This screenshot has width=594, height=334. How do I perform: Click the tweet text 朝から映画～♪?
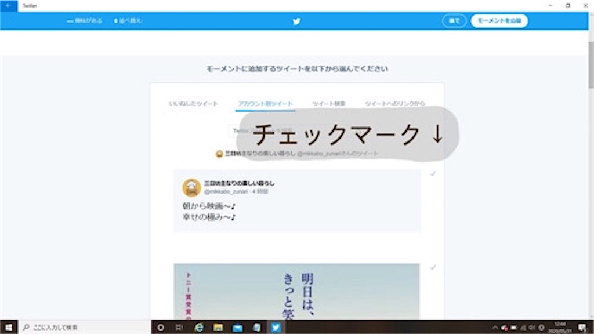coord(209,206)
